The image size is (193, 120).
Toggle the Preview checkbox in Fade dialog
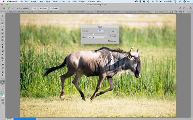pos(109,41)
